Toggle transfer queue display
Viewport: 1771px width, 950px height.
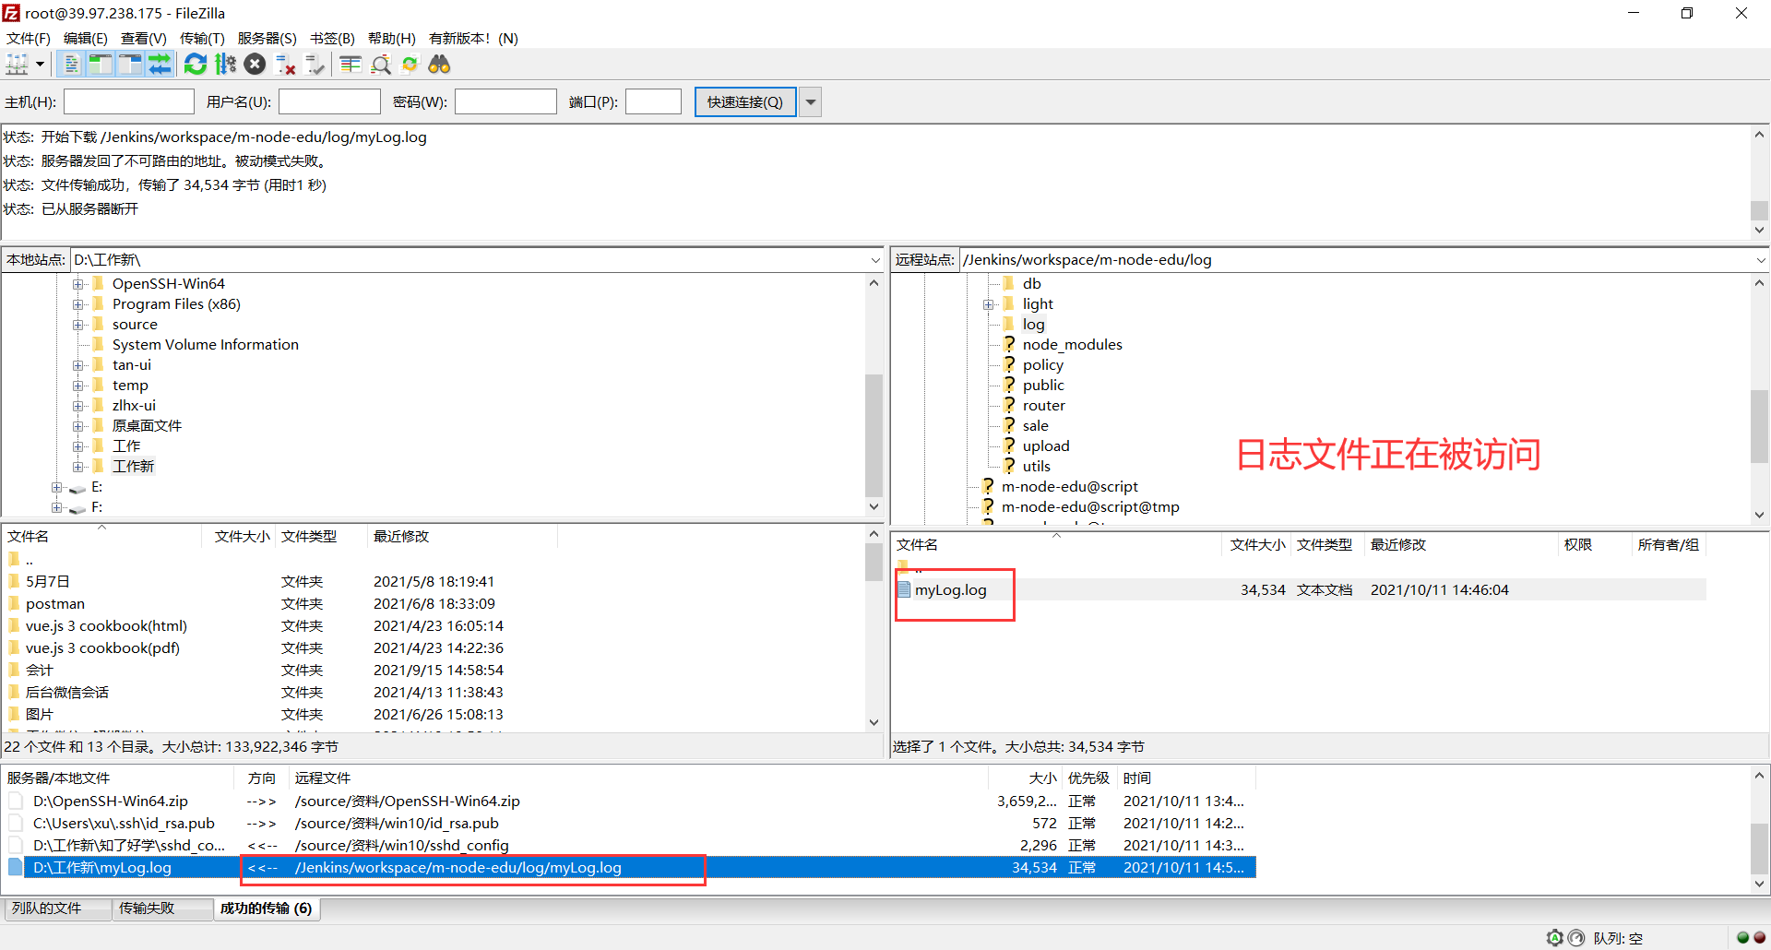pyautogui.click(x=160, y=65)
